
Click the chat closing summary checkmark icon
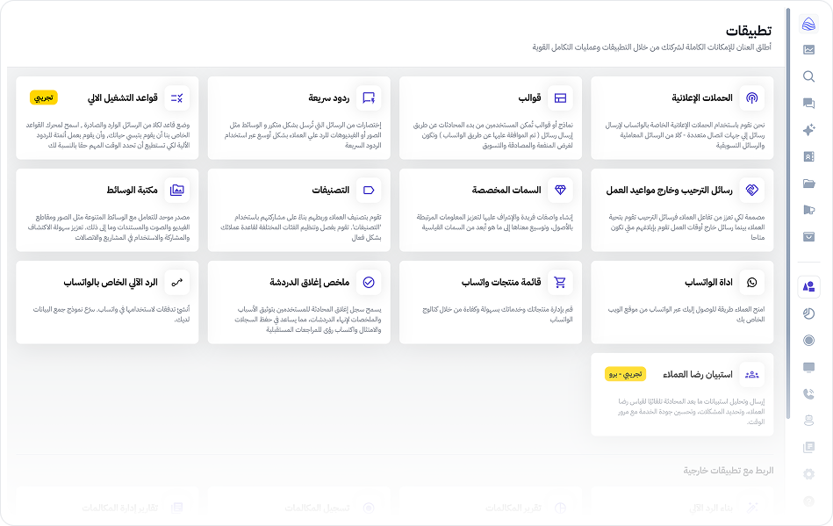[x=369, y=282]
